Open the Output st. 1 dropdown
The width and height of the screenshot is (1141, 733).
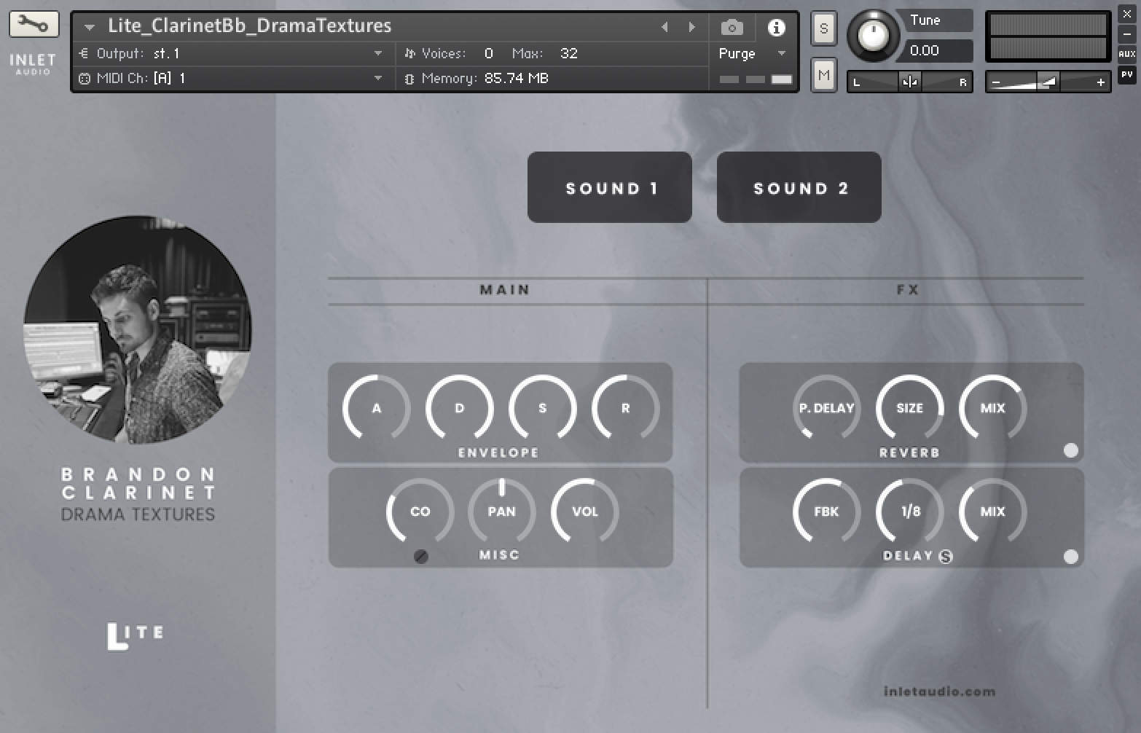click(x=377, y=53)
